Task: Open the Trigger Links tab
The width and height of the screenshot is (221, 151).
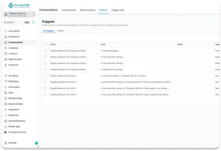Action: coord(118,10)
